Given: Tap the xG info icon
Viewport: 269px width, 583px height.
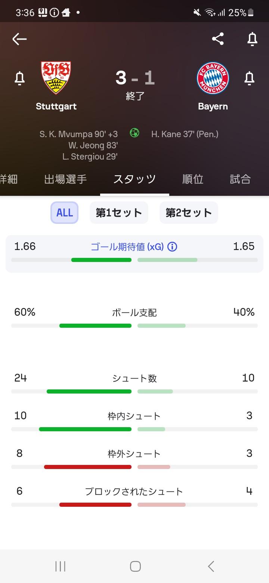Looking at the screenshot, I should pyautogui.click(x=172, y=247).
